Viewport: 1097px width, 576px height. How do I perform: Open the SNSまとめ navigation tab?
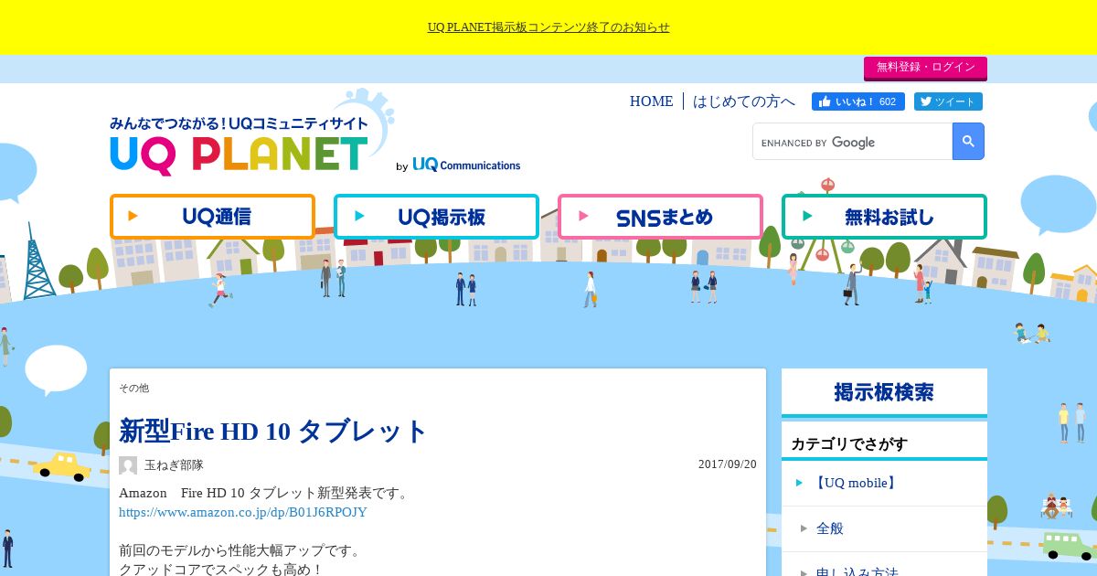(x=660, y=217)
